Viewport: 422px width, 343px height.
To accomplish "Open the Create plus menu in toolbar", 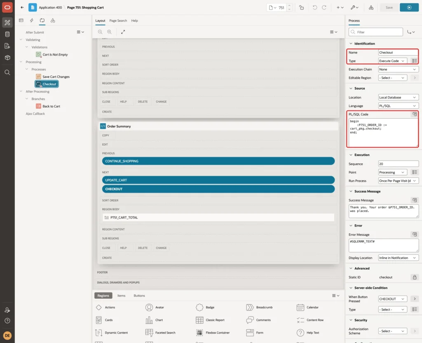I will pos(340,7).
